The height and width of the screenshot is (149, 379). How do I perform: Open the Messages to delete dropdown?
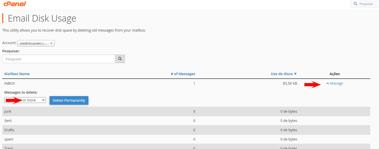click(25, 100)
